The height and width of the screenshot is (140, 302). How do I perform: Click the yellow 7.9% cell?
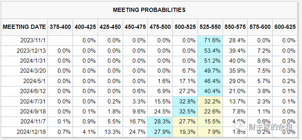[x=210, y=132]
